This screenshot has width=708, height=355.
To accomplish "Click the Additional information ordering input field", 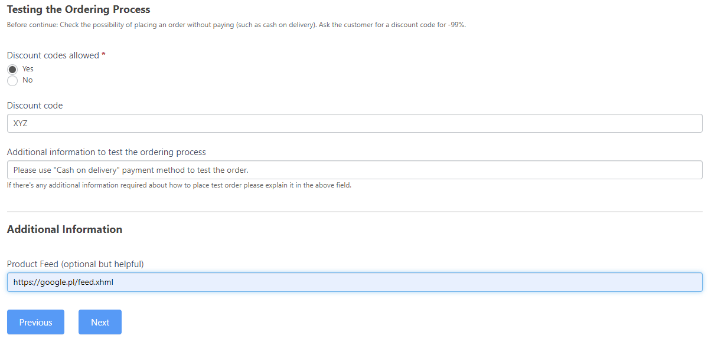I will [x=354, y=170].
